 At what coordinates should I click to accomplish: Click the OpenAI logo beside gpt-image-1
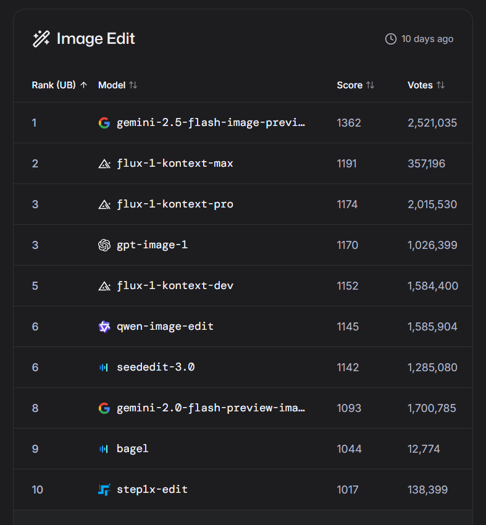(x=104, y=245)
